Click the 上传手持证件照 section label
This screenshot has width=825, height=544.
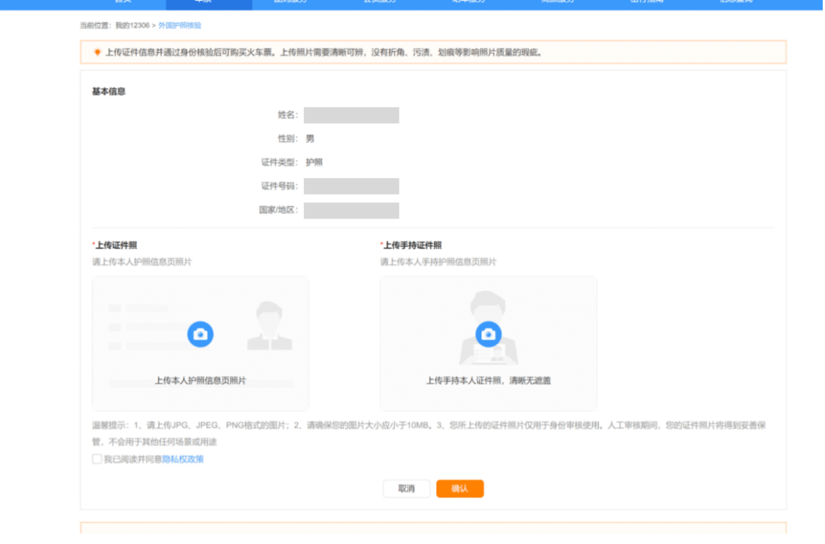point(412,245)
